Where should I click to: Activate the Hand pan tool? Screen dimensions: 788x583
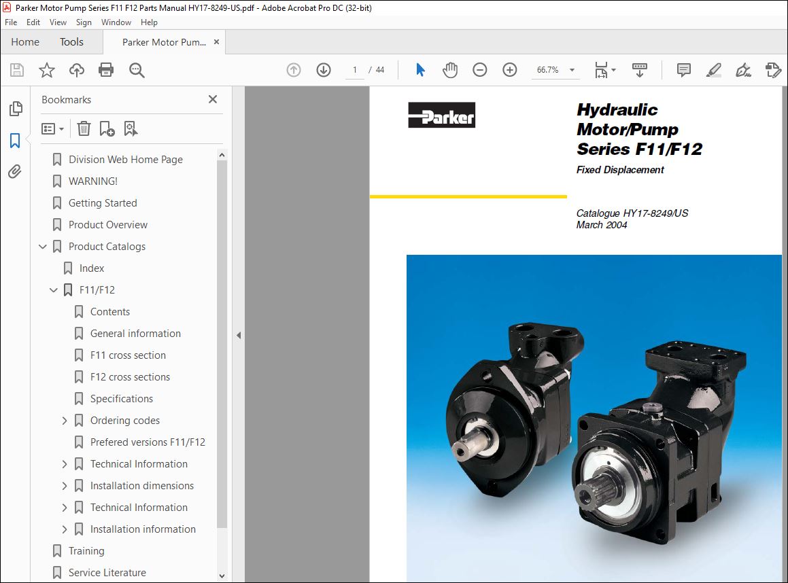(450, 70)
